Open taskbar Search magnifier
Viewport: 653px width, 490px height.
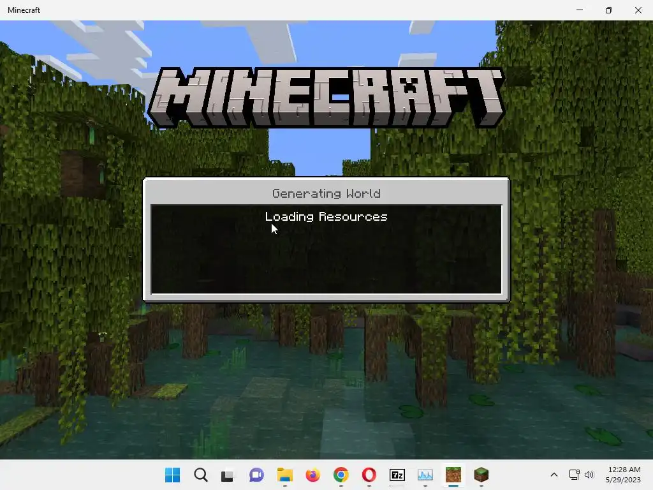click(201, 475)
